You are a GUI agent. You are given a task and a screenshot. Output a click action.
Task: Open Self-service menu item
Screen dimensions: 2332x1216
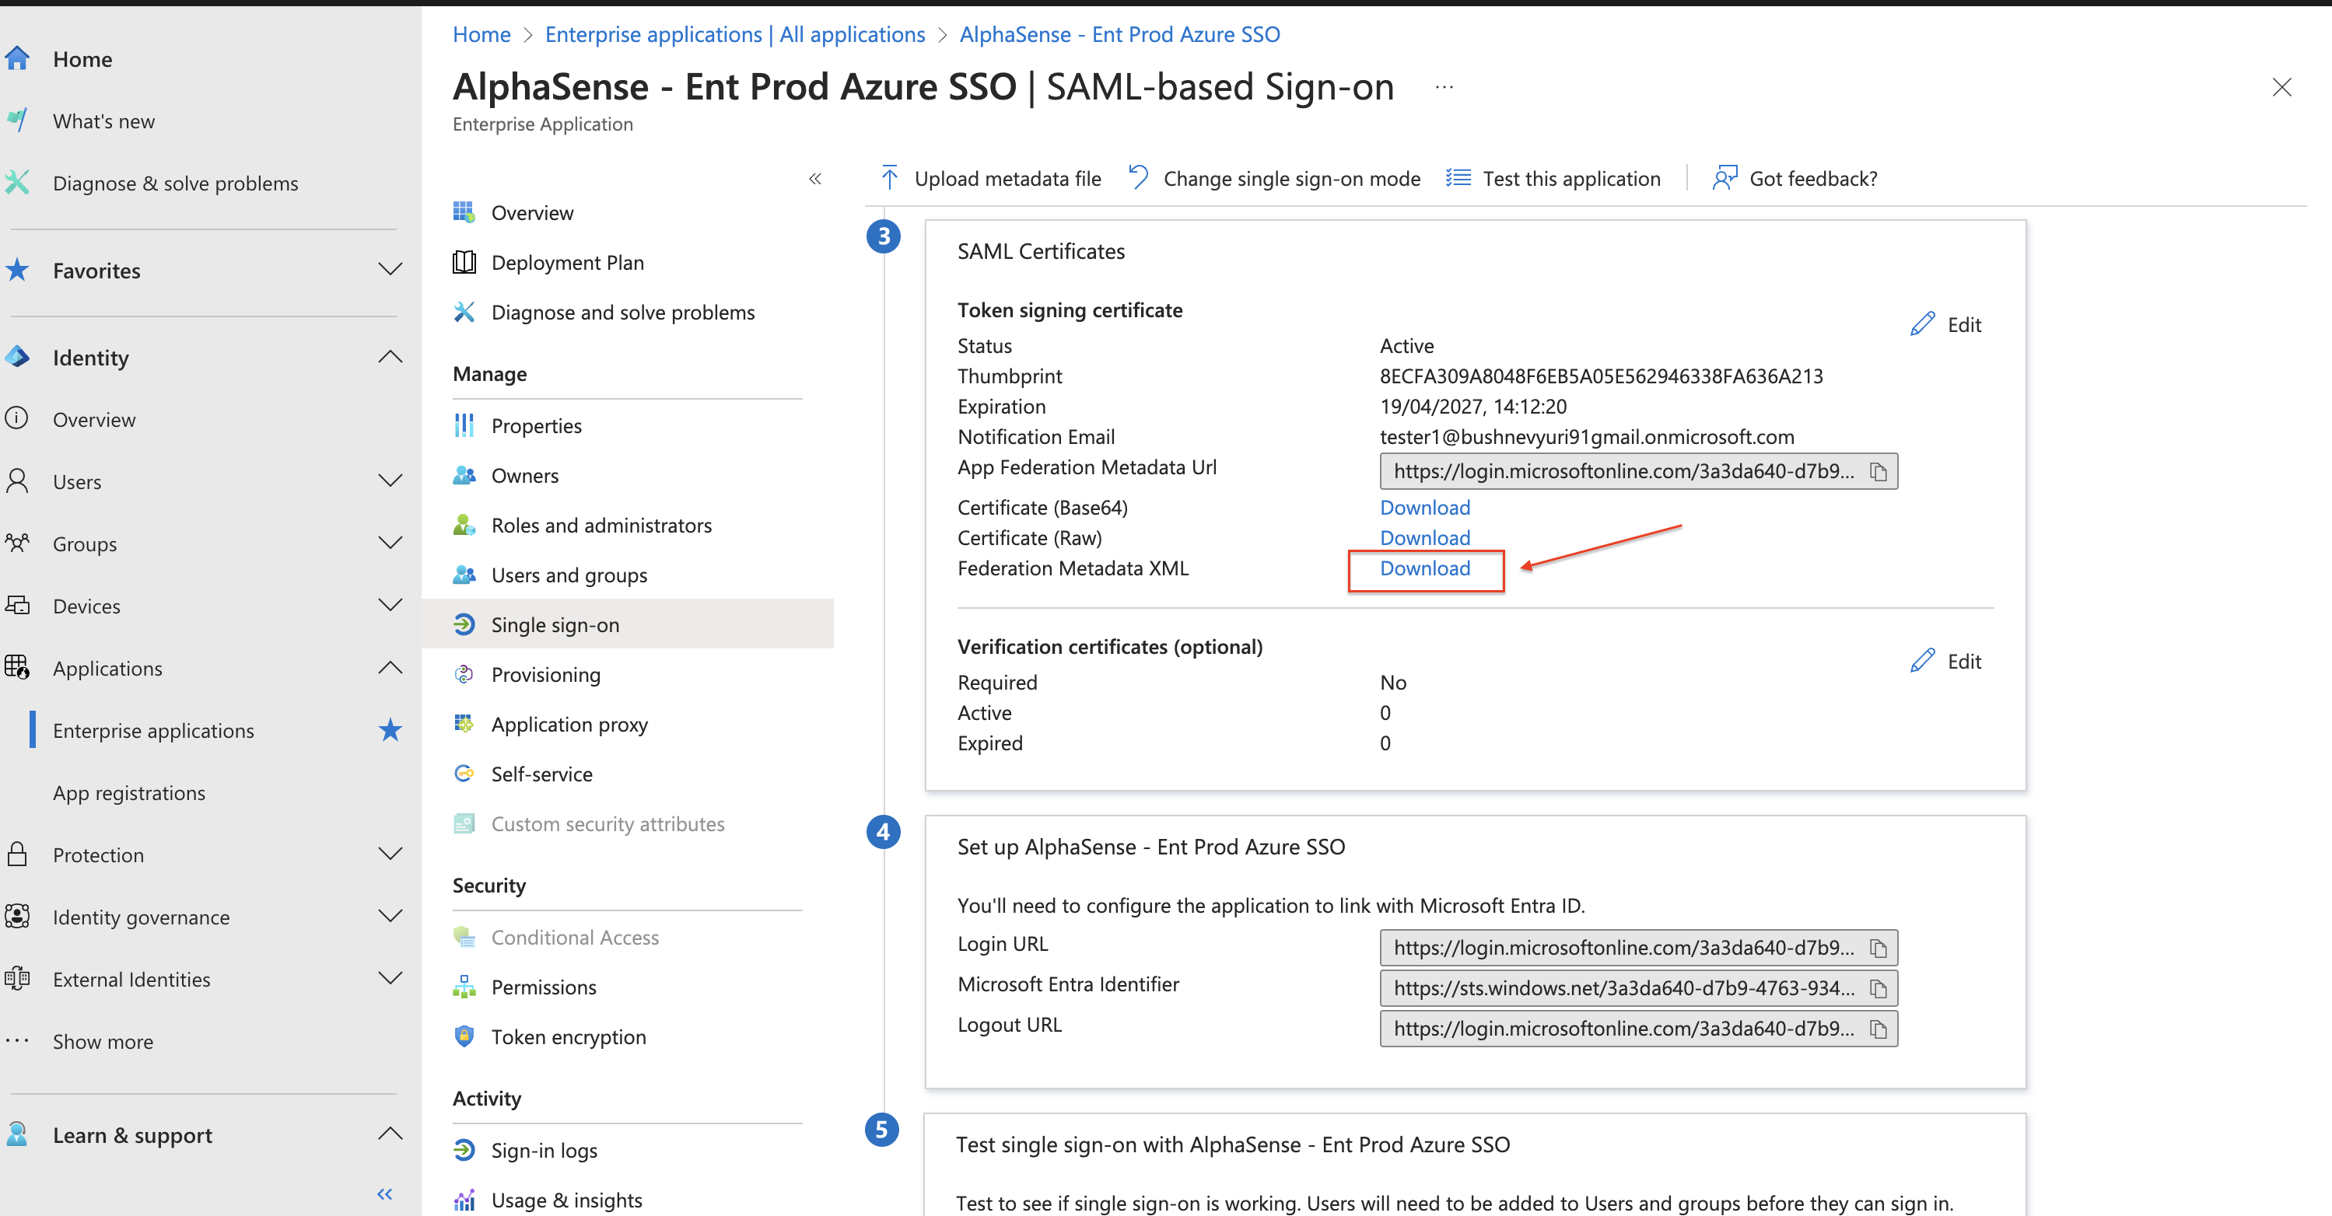click(x=628, y=774)
